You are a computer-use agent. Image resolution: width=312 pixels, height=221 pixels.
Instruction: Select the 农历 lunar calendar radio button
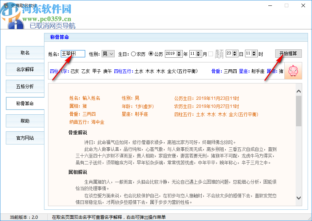tap(133, 53)
